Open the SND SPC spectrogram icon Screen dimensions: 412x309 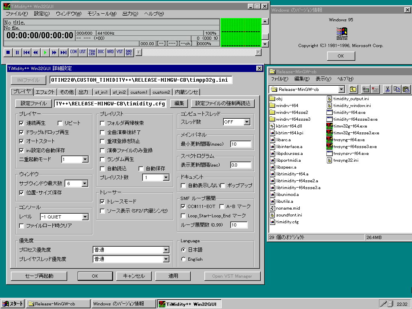tap(129, 52)
